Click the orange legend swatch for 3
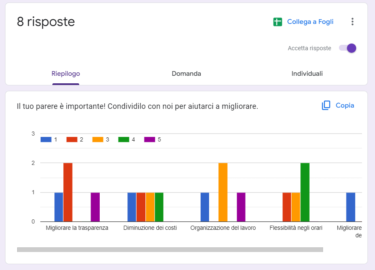The image size is (375, 270). (x=98, y=139)
